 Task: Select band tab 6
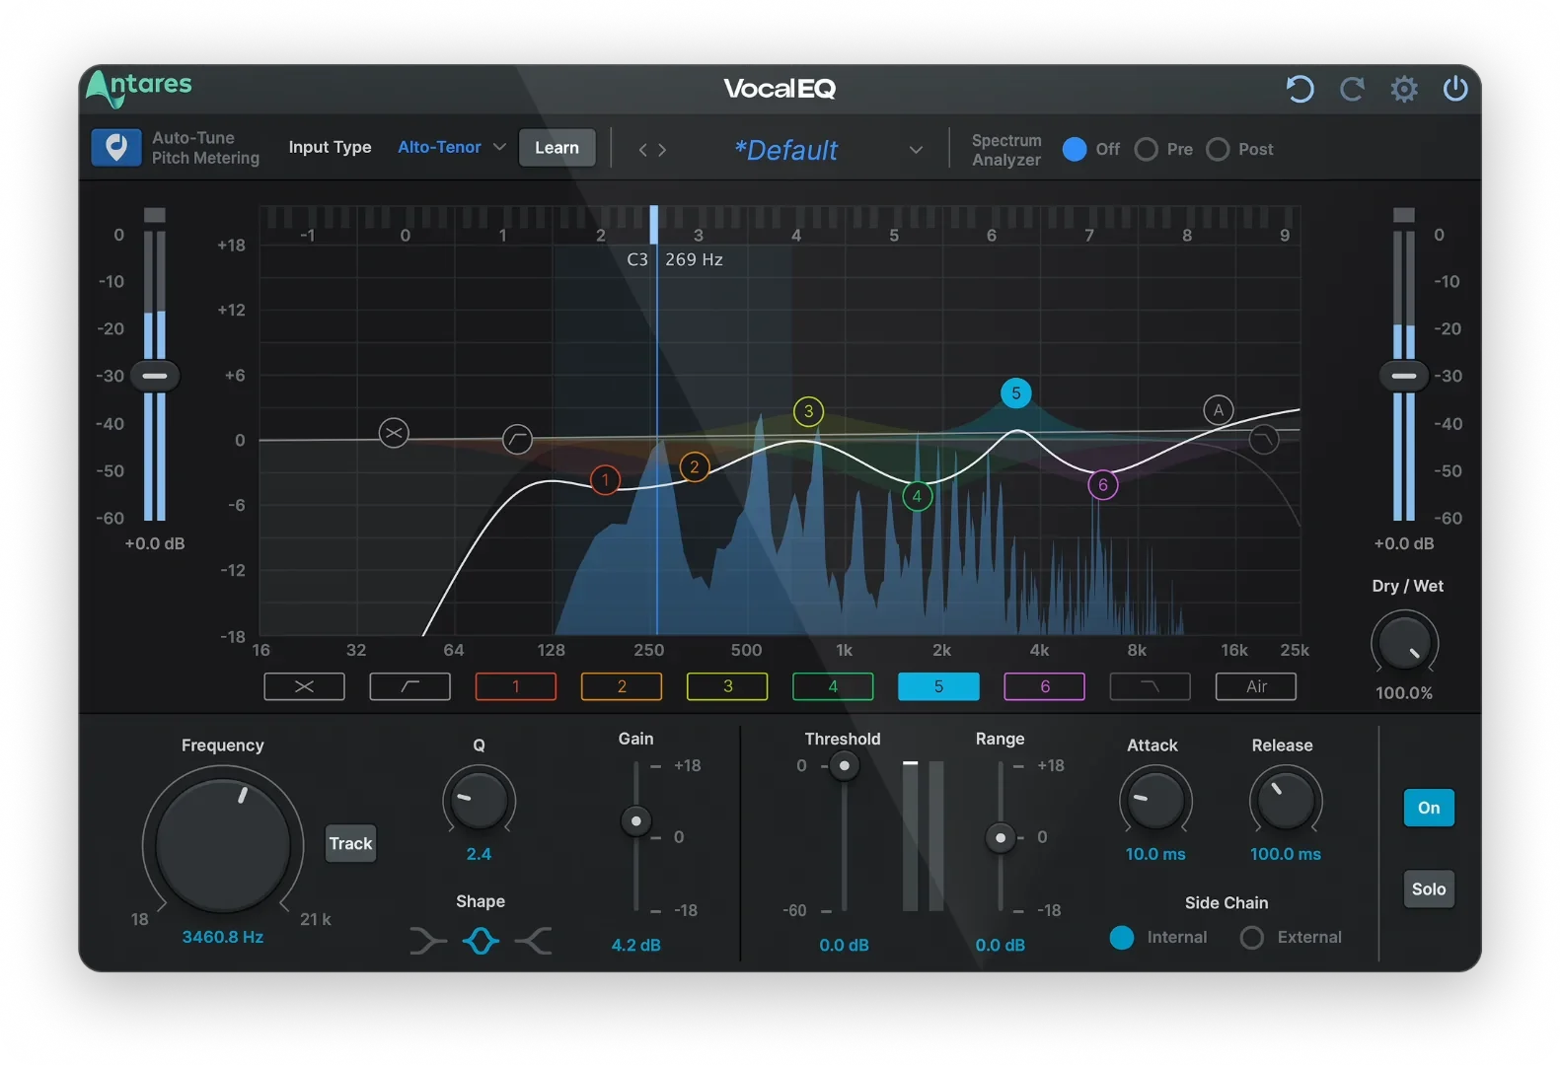tap(1045, 686)
